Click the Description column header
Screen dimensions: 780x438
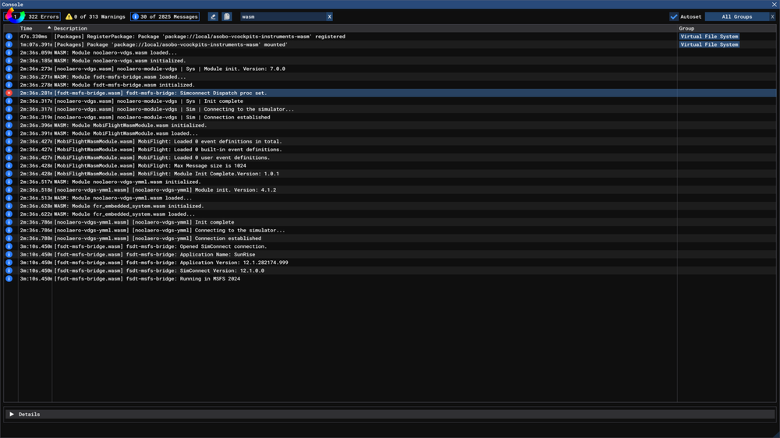[x=70, y=28]
